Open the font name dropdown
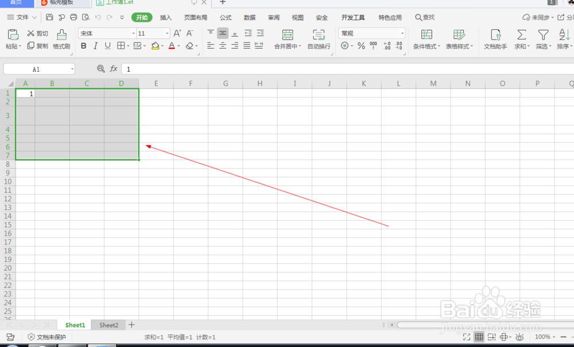Viewport: 574px width, 347px height. click(x=133, y=33)
